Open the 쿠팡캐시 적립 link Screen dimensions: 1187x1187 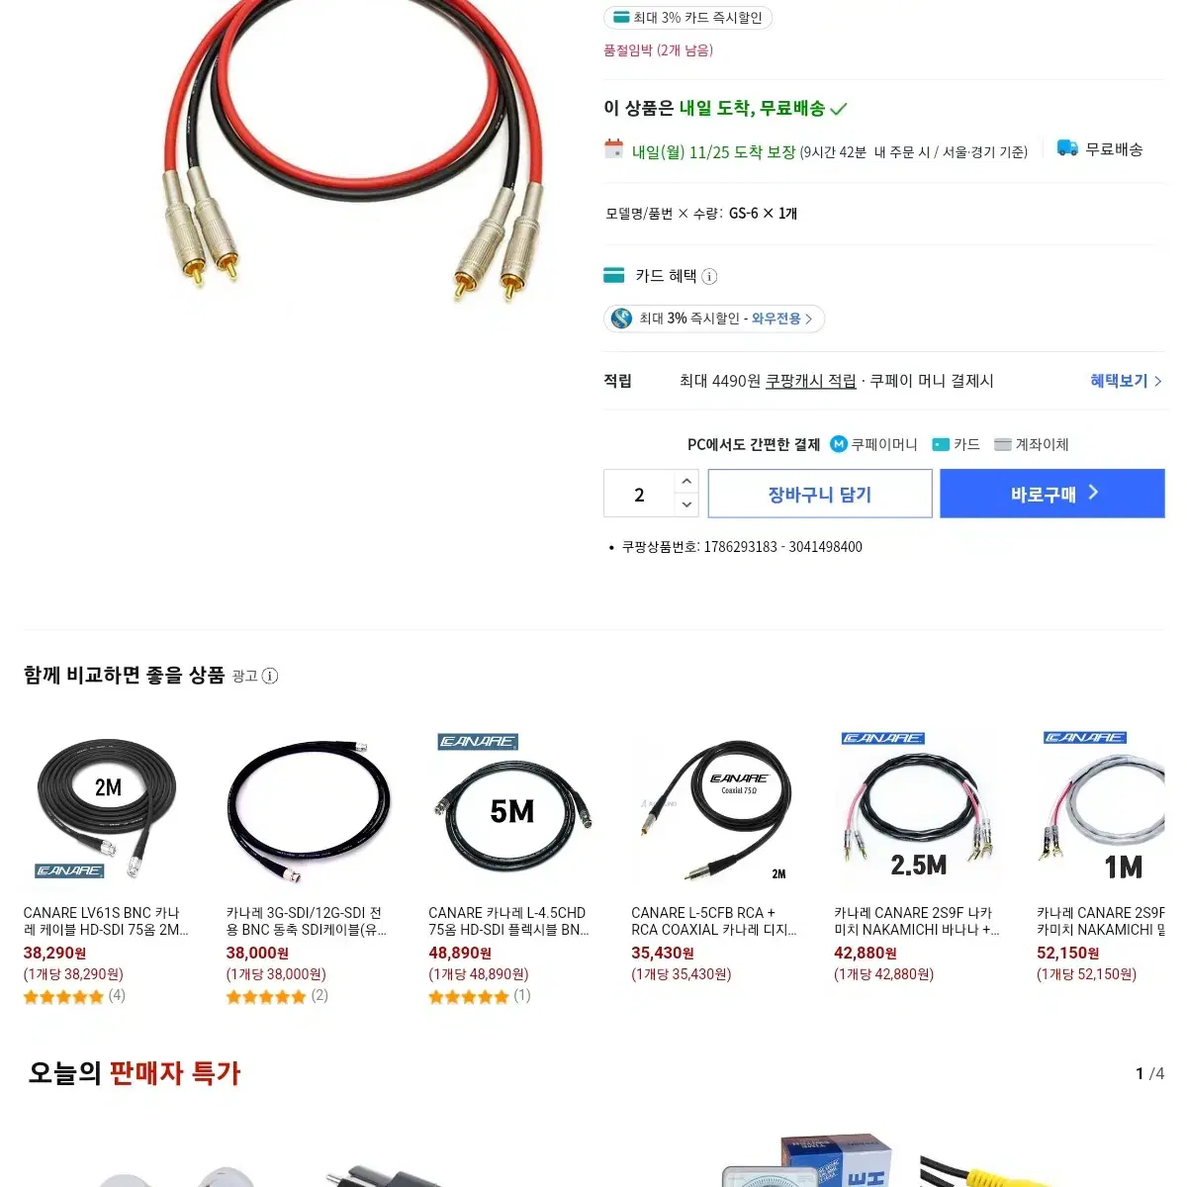coord(810,381)
